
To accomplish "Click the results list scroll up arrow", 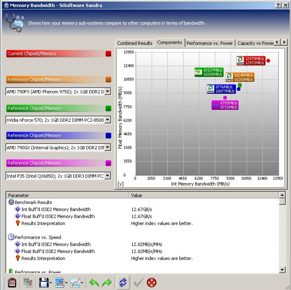I will pyautogui.click(x=282, y=195).
